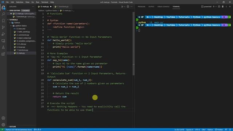
Task: Open the Extensions view
Action: click(x=3, y=54)
